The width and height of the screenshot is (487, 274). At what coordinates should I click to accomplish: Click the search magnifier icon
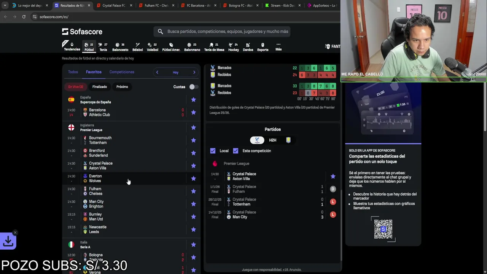click(x=160, y=32)
